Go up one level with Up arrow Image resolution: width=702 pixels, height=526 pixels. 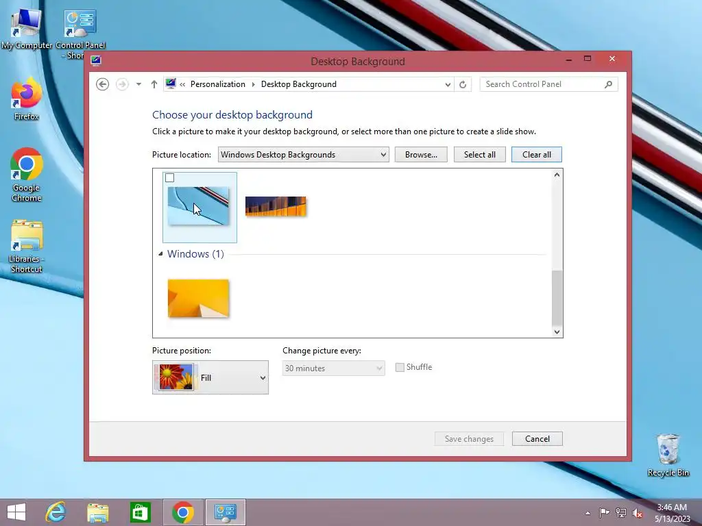pos(154,84)
